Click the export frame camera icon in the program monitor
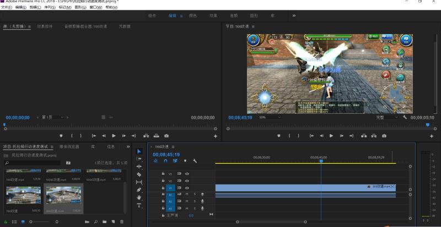The image size is (441, 227). tap(384, 136)
